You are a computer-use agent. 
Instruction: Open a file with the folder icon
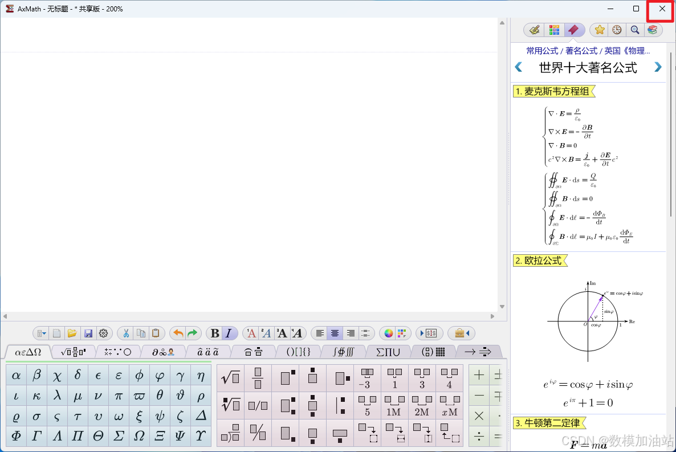(x=72, y=333)
